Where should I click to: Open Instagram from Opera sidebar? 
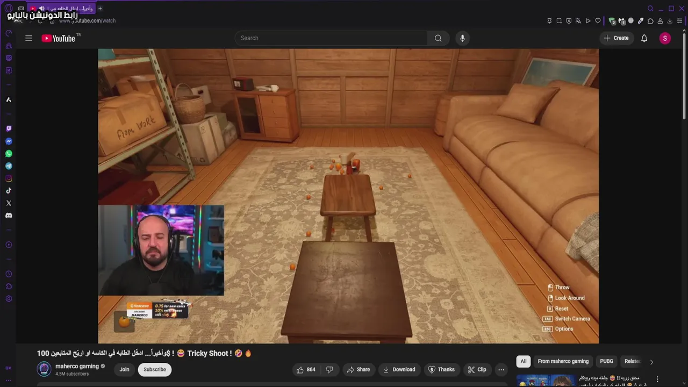(9, 178)
